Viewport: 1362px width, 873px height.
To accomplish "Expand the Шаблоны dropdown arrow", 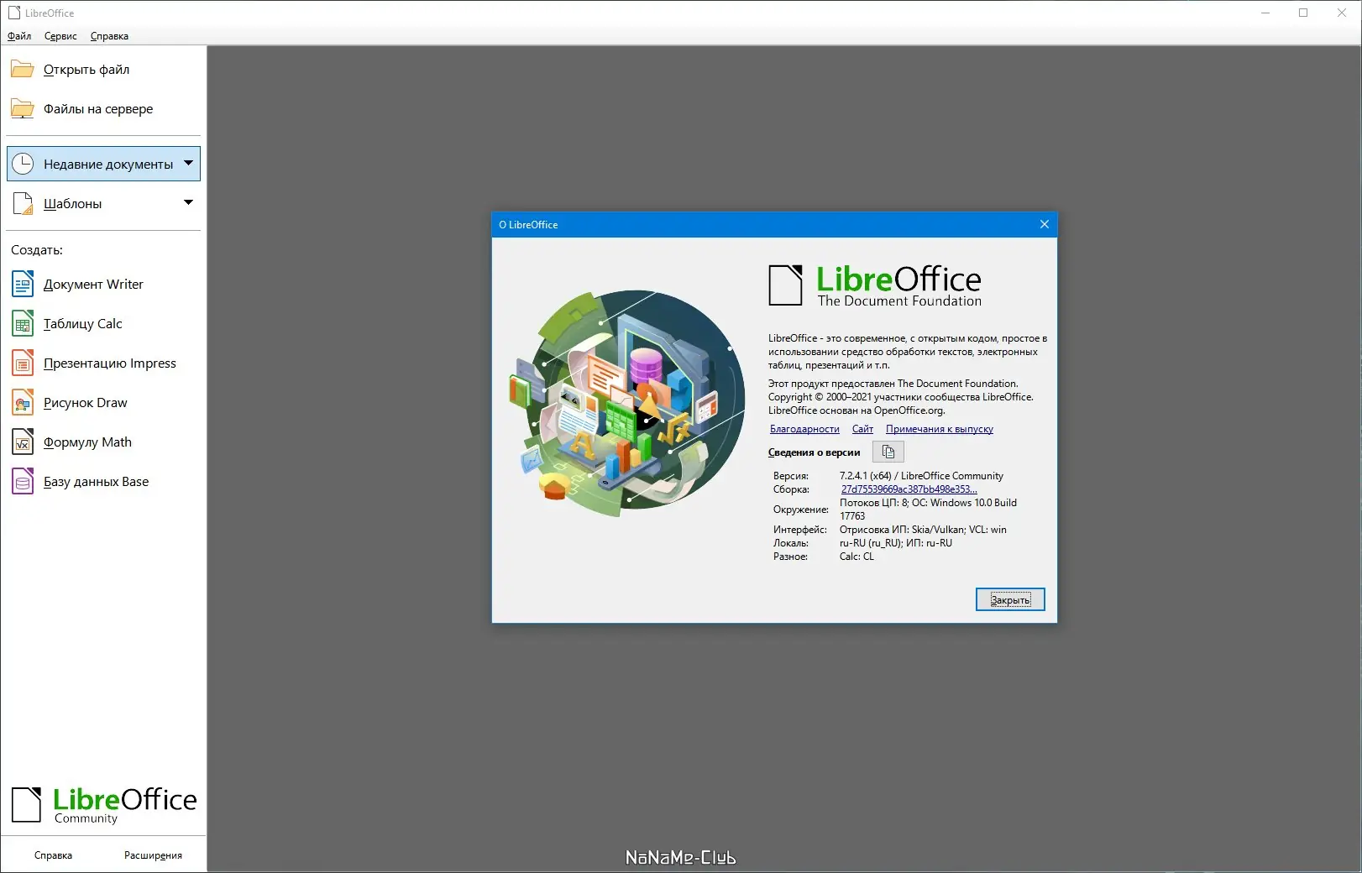I will coord(188,202).
